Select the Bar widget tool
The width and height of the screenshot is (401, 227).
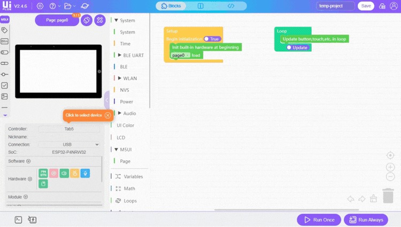pyautogui.click(x=4, y=64)
